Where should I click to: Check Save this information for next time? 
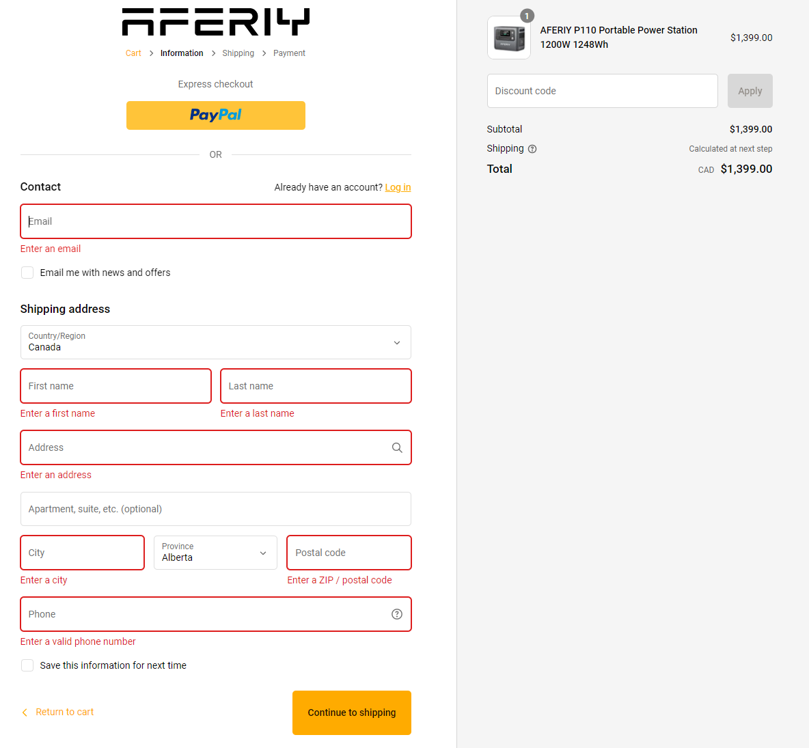(x=27, y=665)
